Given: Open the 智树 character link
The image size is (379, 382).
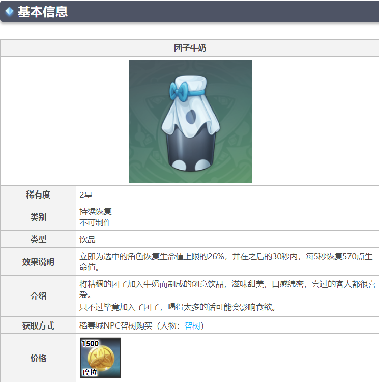Looking at the screenshot, I should (192, 326).
